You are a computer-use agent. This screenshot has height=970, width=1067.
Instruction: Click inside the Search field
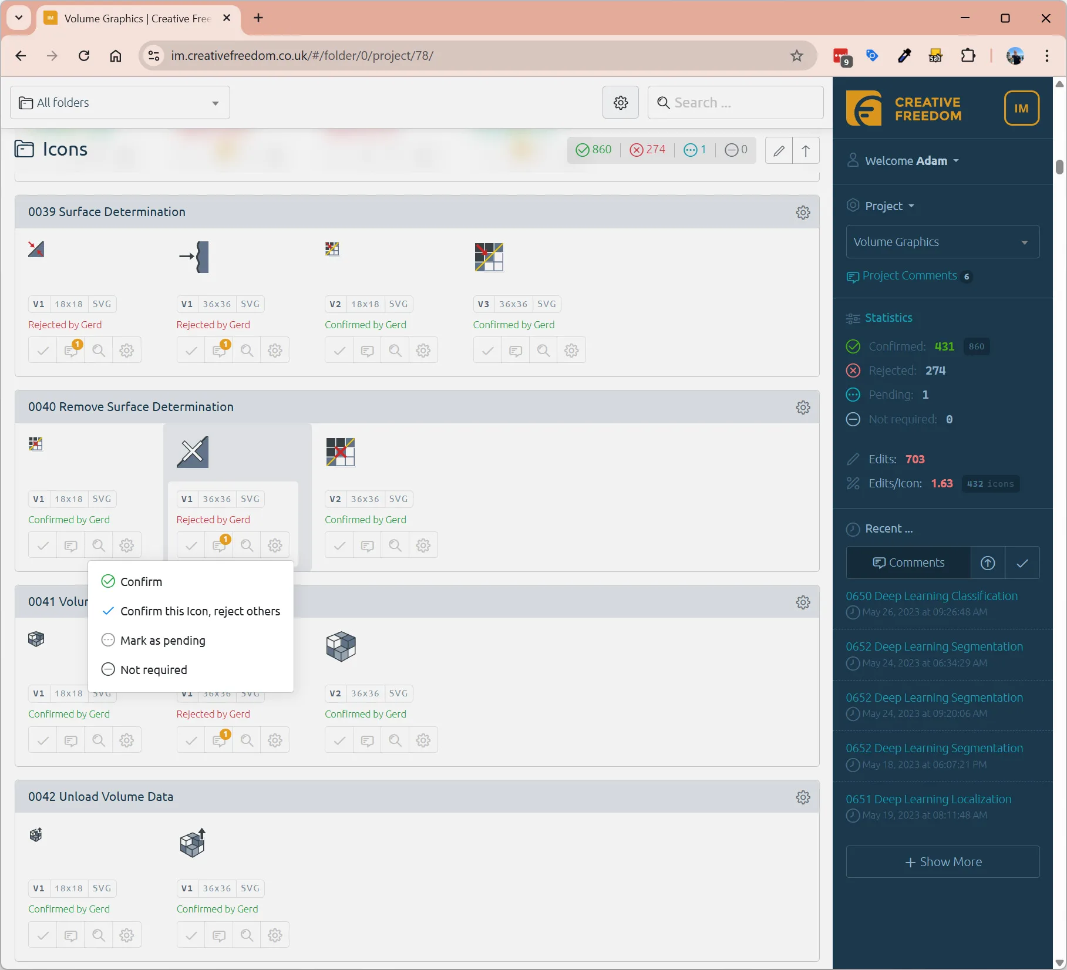pyautogui.click(x=735, y=102)
